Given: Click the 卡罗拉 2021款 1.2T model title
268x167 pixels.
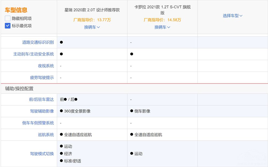Looking at the screenshot, I should (x=162, y=10).
